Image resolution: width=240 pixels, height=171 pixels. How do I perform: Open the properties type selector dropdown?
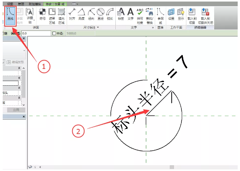click(24, 51)
